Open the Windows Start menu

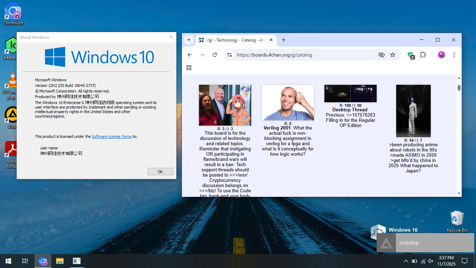tap(8, 261)
